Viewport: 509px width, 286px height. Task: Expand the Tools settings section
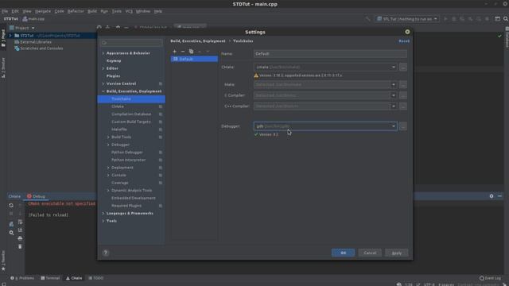point(103,221)
